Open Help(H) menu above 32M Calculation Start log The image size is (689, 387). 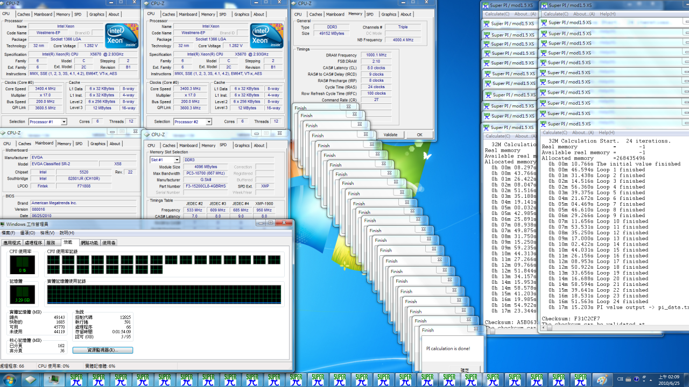point(607,132)
